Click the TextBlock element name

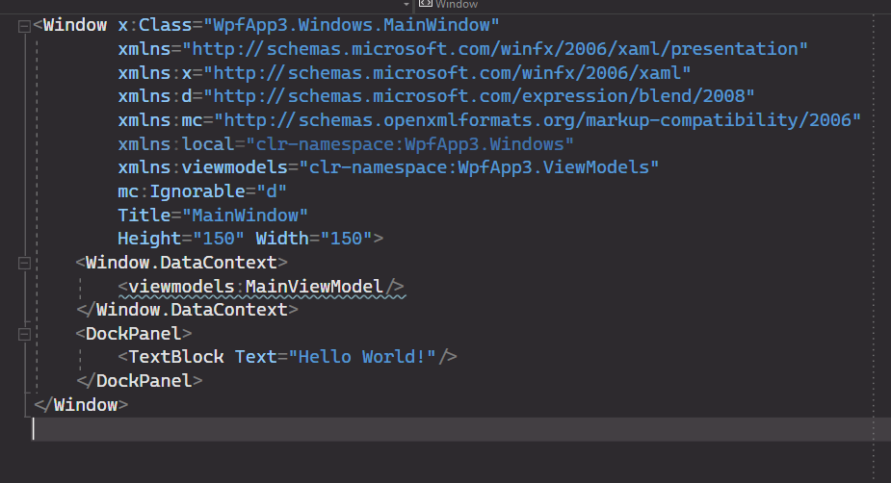(176, 357)
